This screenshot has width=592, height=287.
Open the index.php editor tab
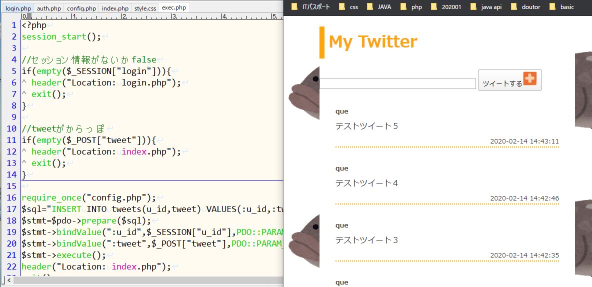[x=115, y=8]
